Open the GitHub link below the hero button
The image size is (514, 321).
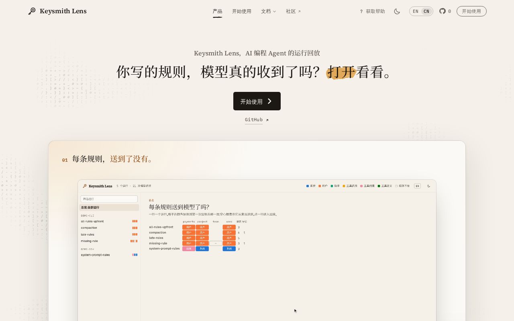[x=257, y=120]
